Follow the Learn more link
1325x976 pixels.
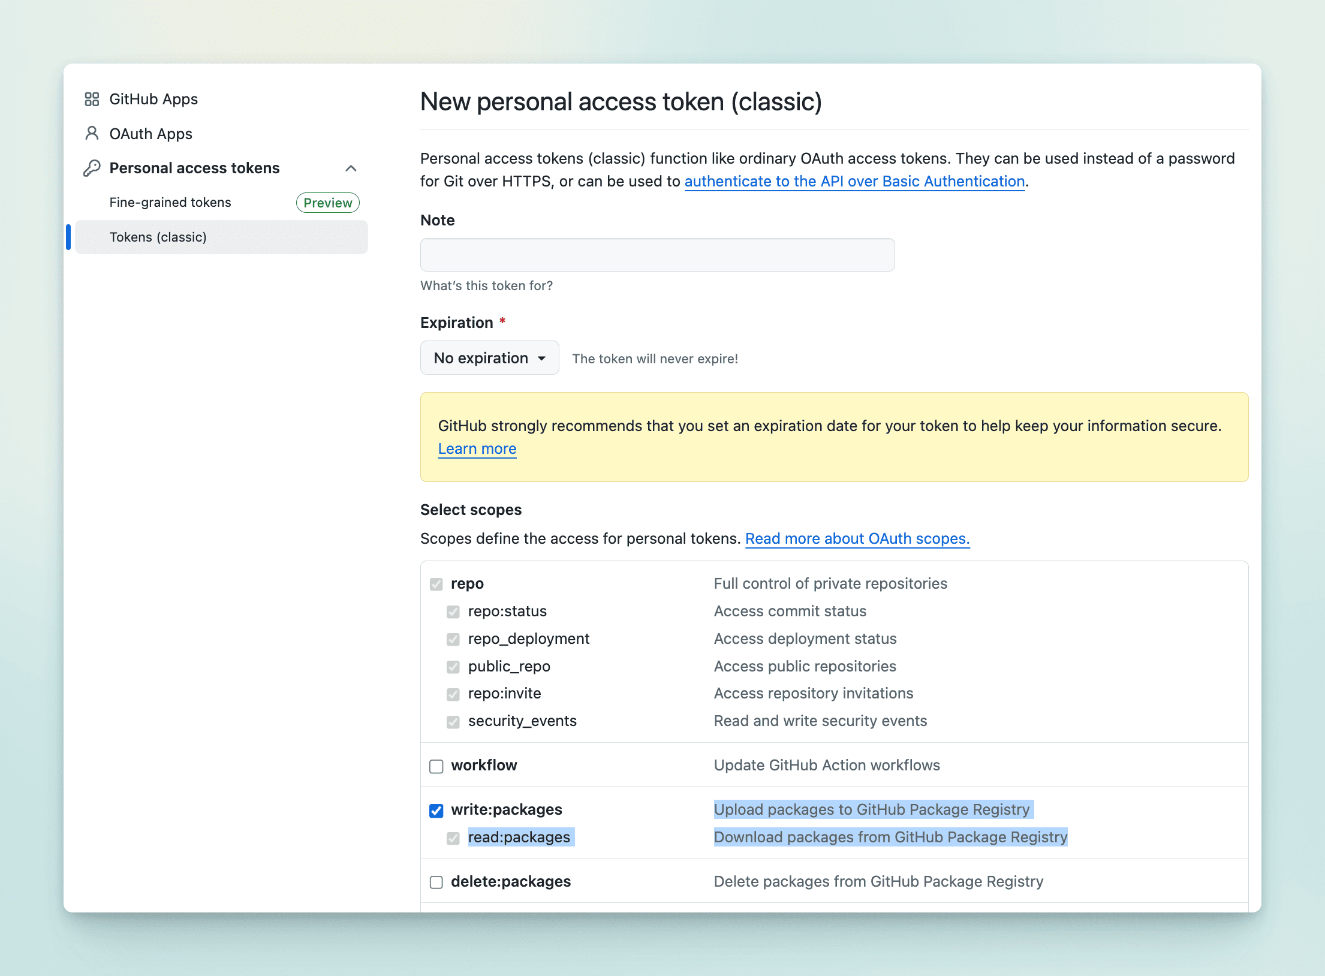click(x=477, y=449)
